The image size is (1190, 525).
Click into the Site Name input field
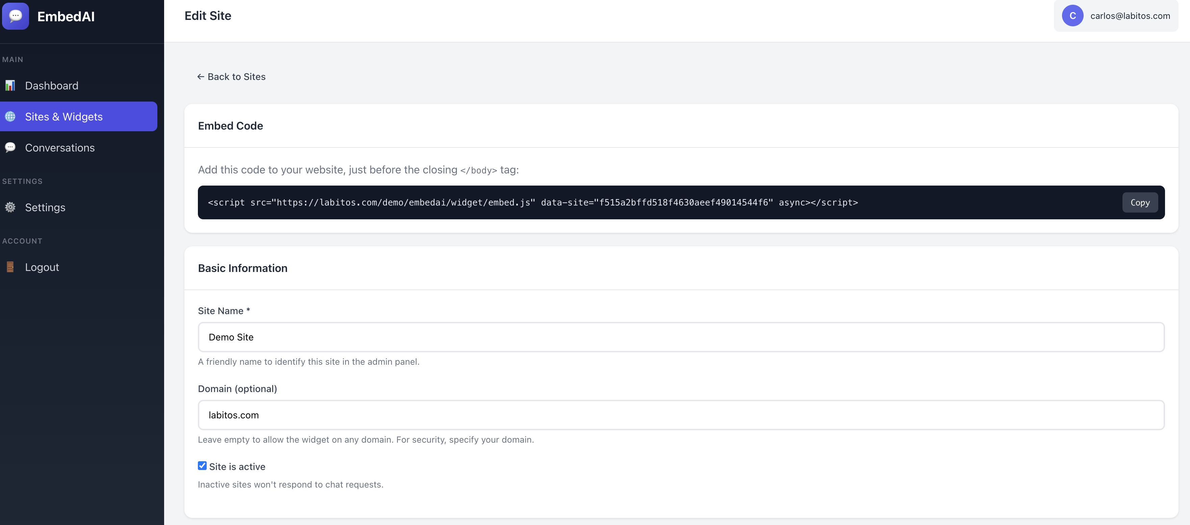coord(681,337)
